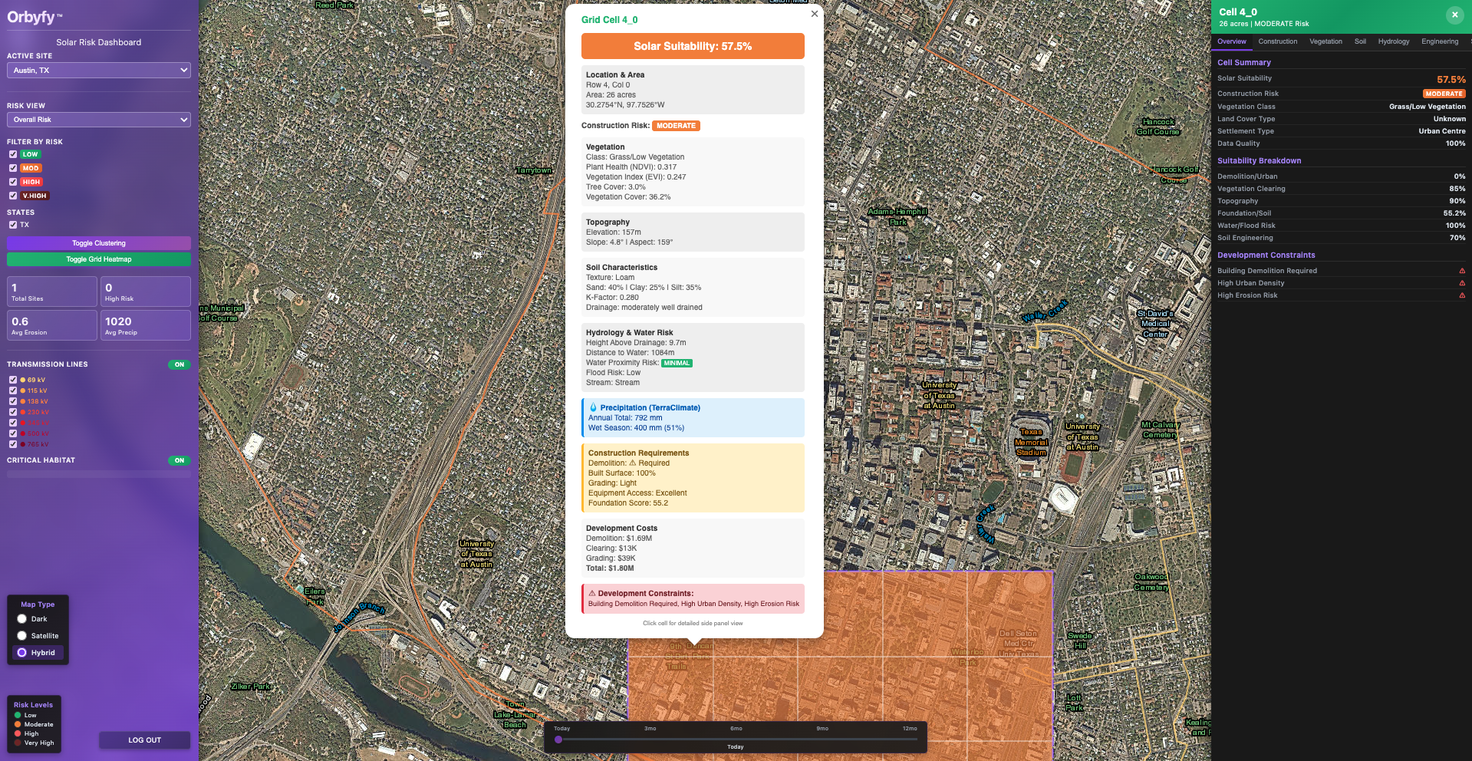Toggle the 115 kV transmission line checkbox
This screenshot has width=1472, height=761.
13,390
